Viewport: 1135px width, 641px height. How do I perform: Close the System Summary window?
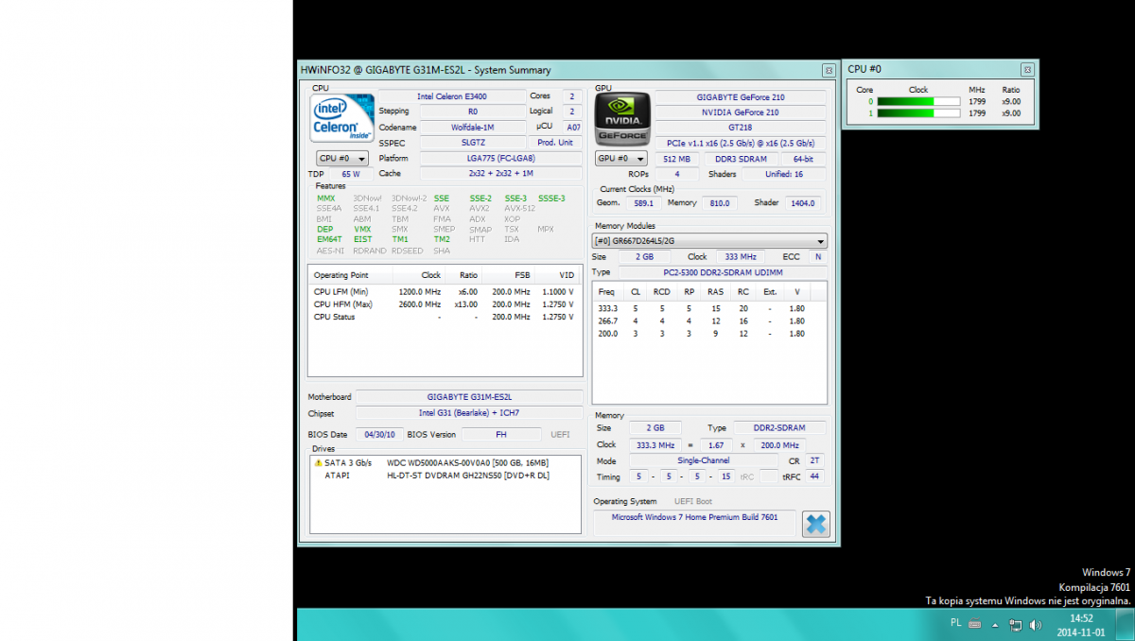pos(829,70)
